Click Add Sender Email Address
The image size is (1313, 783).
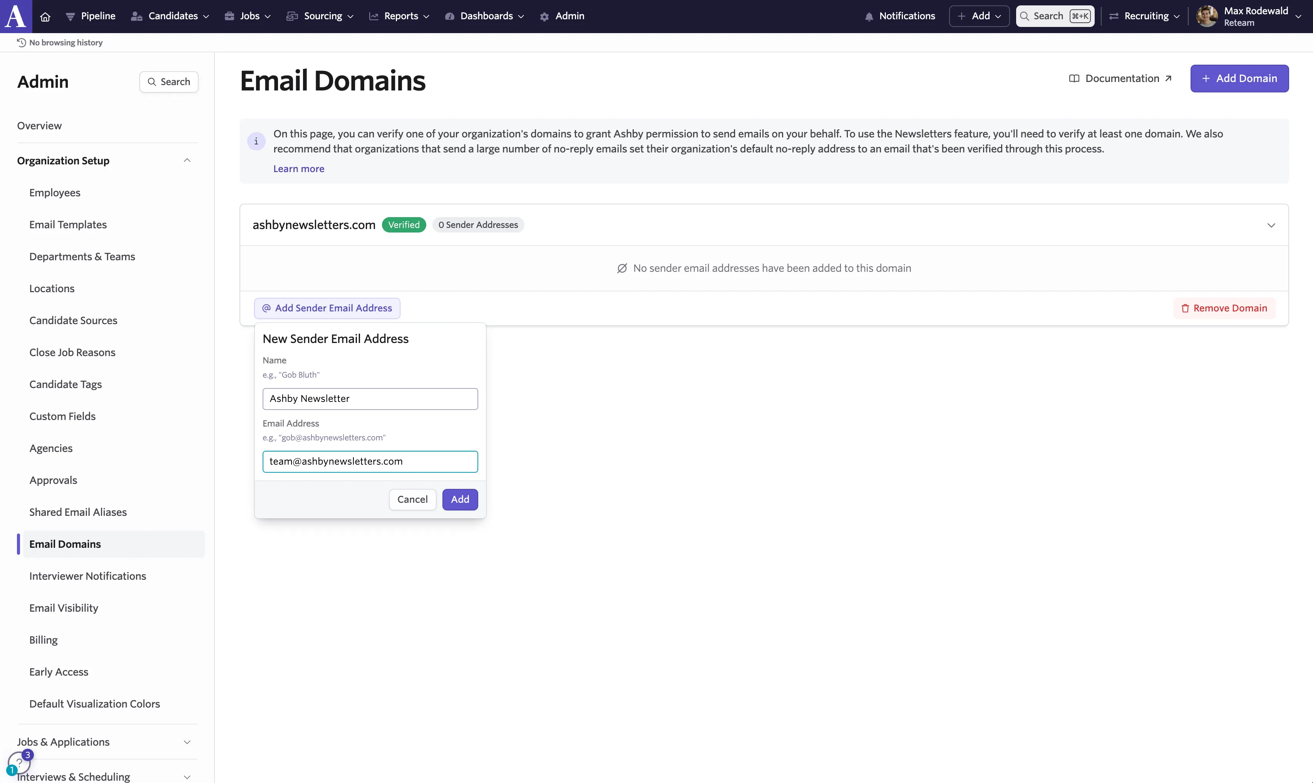coord(327,308)
